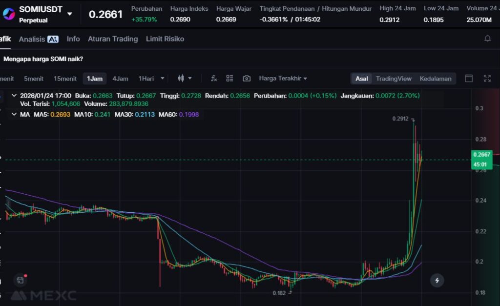Click the lightning quick-trade button

tap(437, 280)
